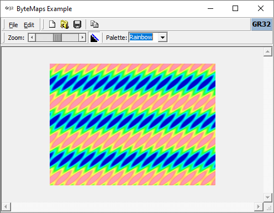Screen dimensions: 274x213
Task: Click the horizontal scrollbar left arrow
Action: 6,206
